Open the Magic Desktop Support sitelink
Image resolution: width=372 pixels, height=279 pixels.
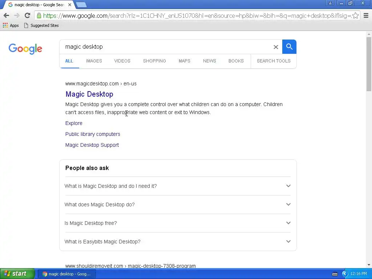tap(92, 145)
